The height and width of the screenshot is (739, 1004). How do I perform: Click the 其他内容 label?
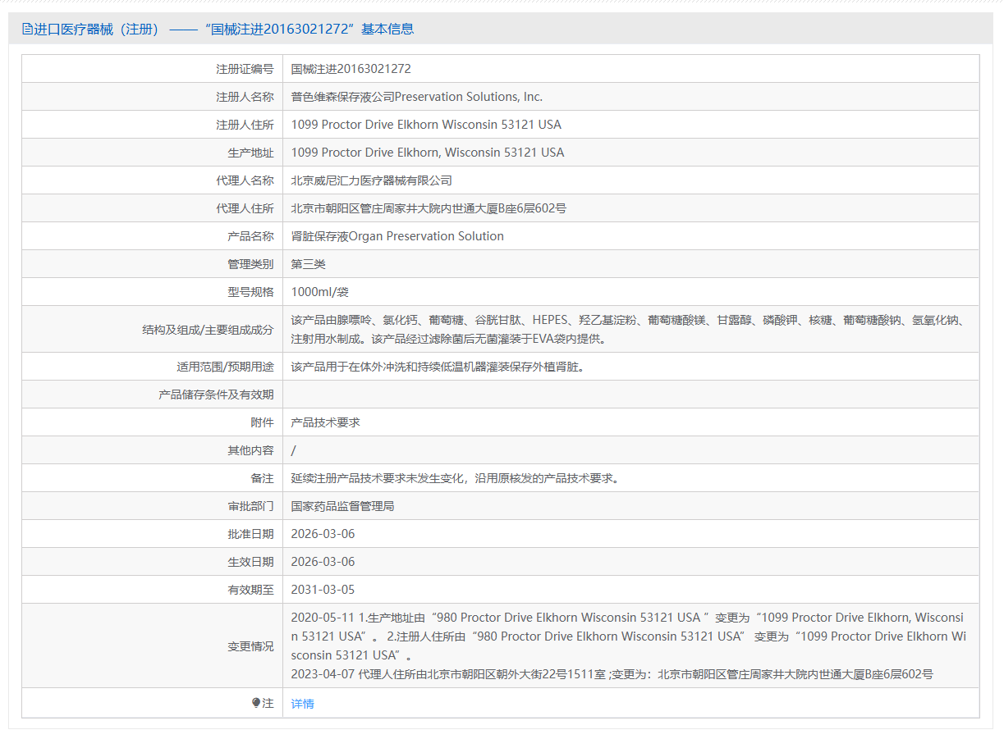coord(250,450)
